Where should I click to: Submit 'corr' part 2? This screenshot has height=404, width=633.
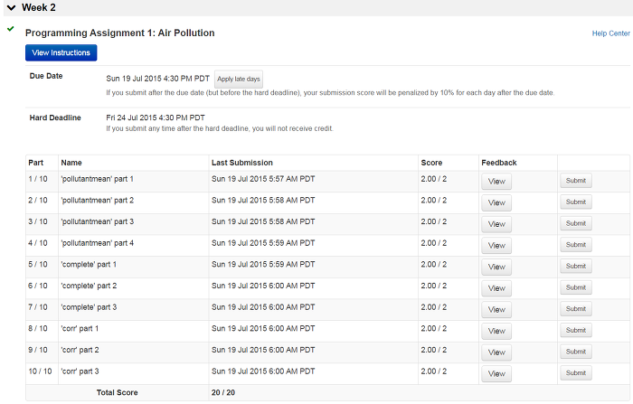(576, 352)
